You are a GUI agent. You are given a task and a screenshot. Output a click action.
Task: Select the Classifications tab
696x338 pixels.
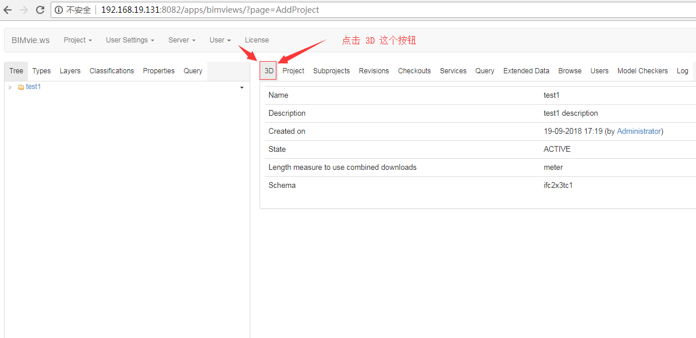click(x=111, y=70)
